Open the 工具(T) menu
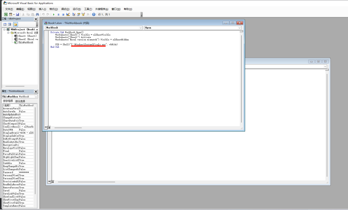 coord(88,9)
